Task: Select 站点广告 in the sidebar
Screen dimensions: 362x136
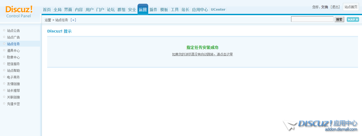Action: click(13, 37)
